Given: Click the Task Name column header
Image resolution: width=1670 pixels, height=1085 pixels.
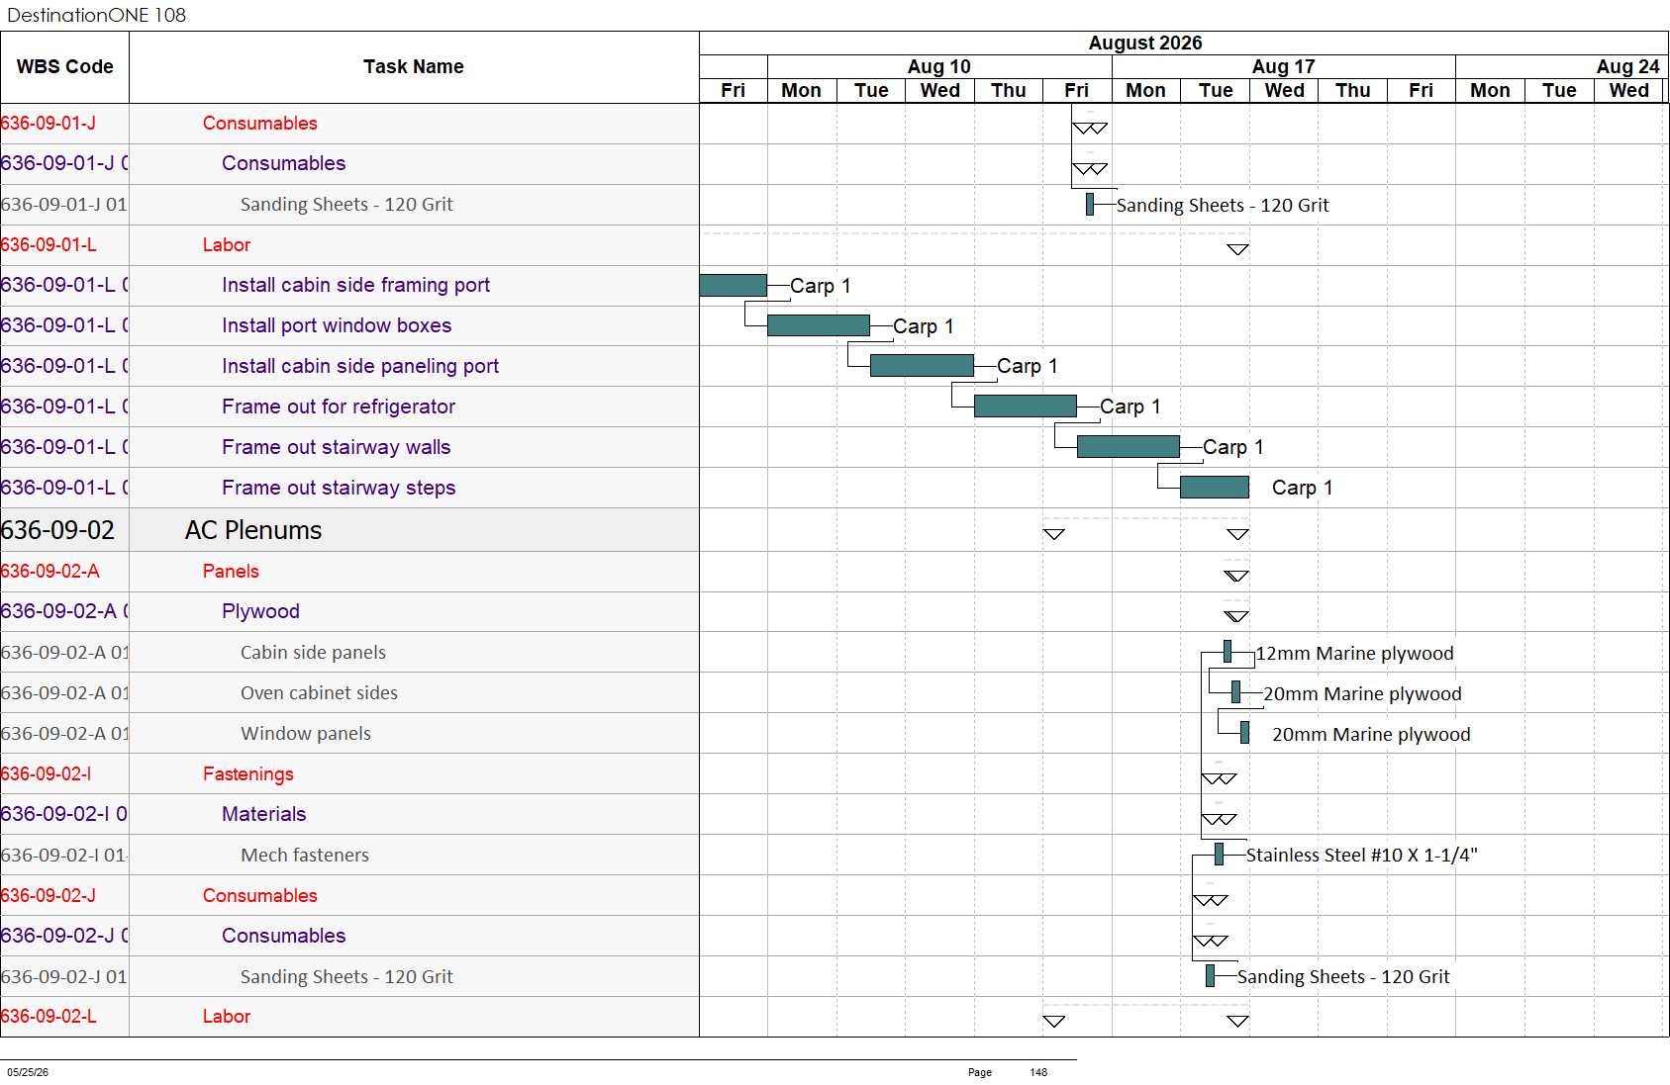Looking at the screenshot, I should click(414, 66).
